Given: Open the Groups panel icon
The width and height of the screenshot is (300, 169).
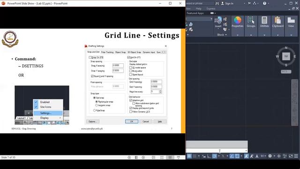Looking at the screenshot, I should (251, 20).
